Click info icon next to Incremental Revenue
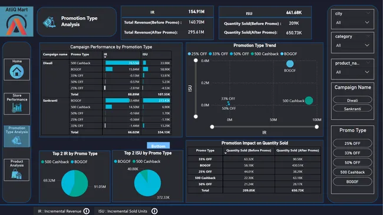 pos(87,211)
